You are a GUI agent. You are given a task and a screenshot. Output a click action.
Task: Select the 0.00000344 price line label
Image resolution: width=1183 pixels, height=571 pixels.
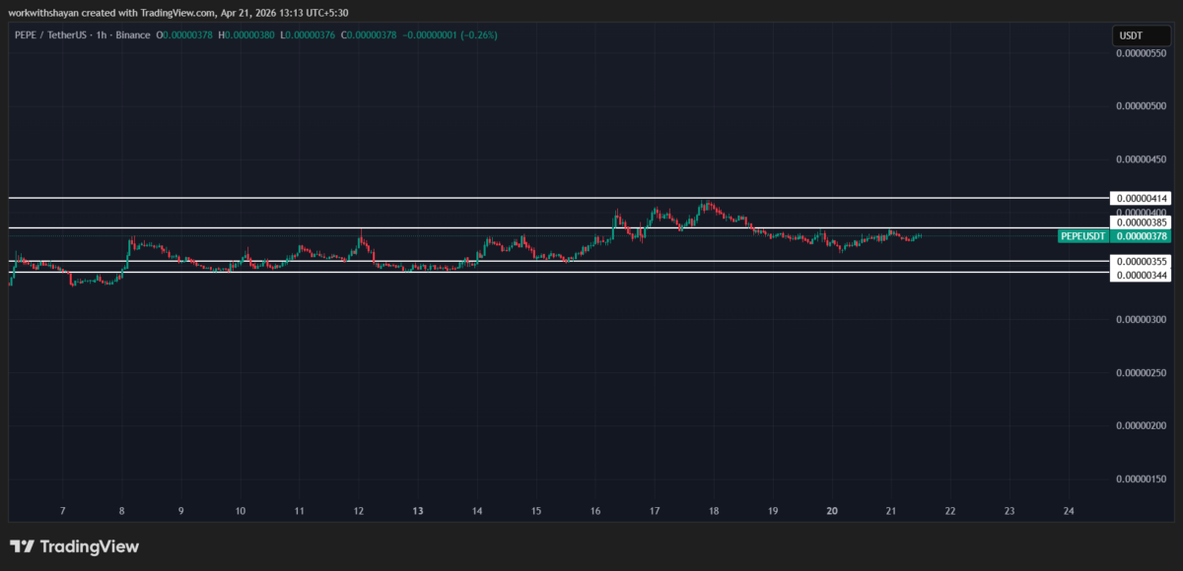[1142, 276]
